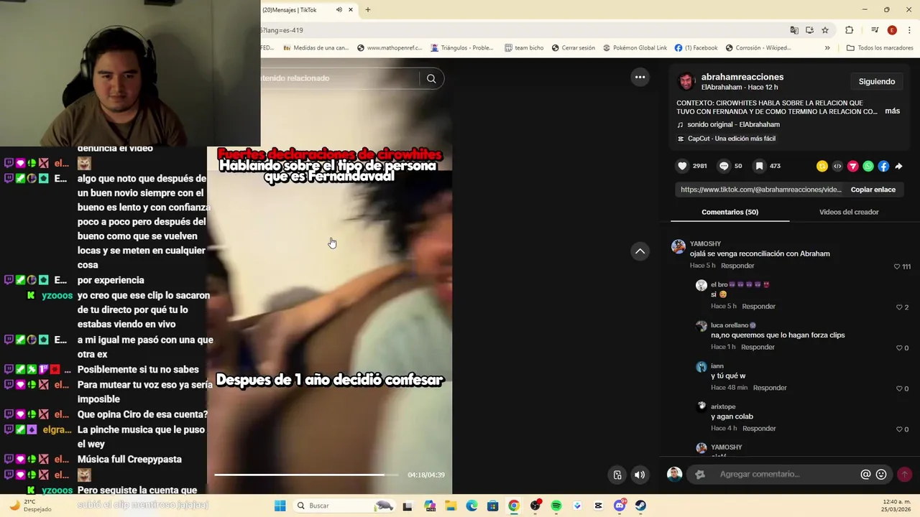This screenshot has width=920, height=517.
Task: Reply to iann's comment
Action: [770, 388]
